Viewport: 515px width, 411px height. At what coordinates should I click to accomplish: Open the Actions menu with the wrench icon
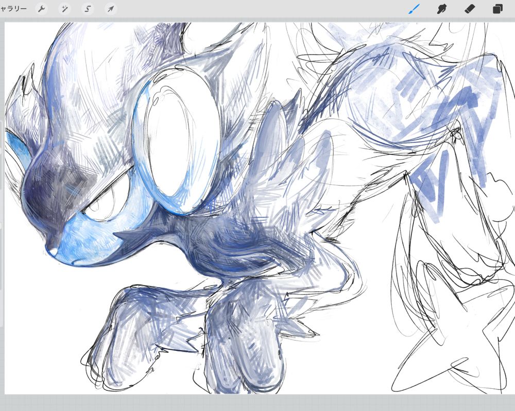tap(42, 8)
